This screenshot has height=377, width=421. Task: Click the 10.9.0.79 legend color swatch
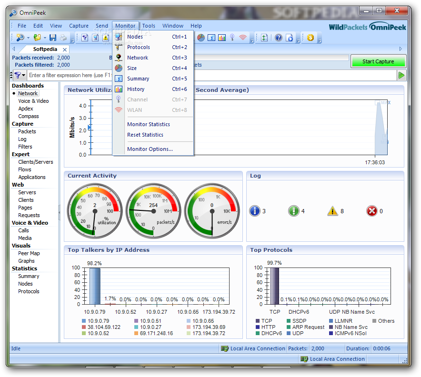coord(84,321)
